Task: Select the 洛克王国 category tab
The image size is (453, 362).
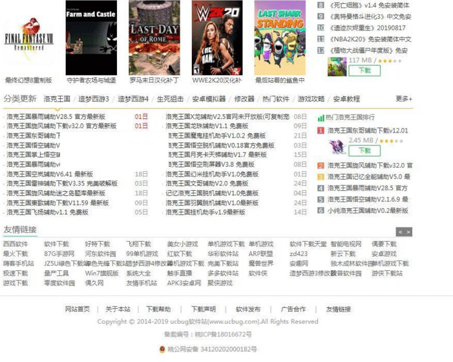Action: (57, 99)
